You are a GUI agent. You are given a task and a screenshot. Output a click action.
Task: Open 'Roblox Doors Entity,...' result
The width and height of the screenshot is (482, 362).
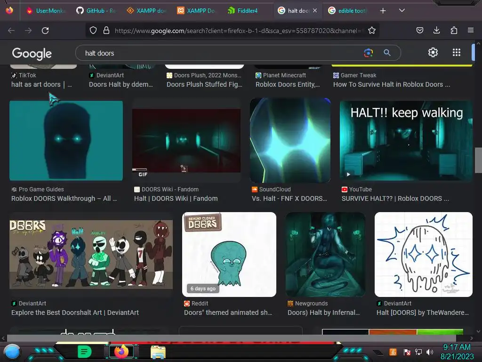(x=288, y=84)
